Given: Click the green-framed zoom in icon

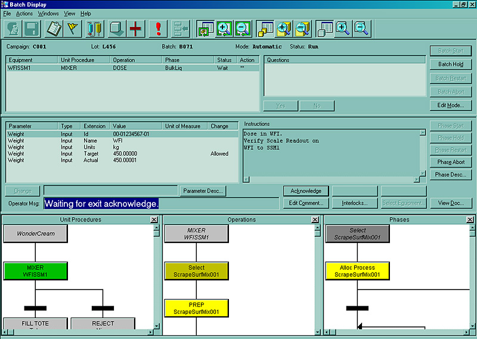Looking at the screenshot, I should click(x=224, y=29).
